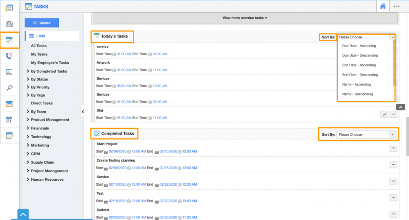
Task: Open the Tasks app icon in sidebar
Action: click(x=9, y=40)
